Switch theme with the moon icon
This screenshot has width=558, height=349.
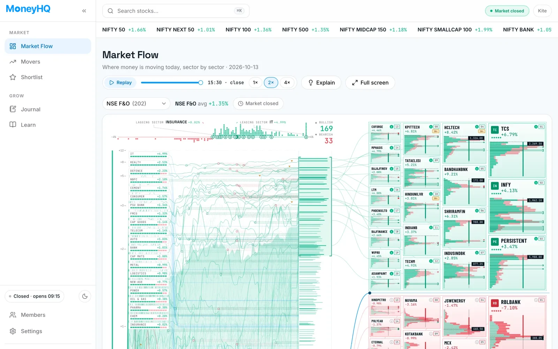85,296
